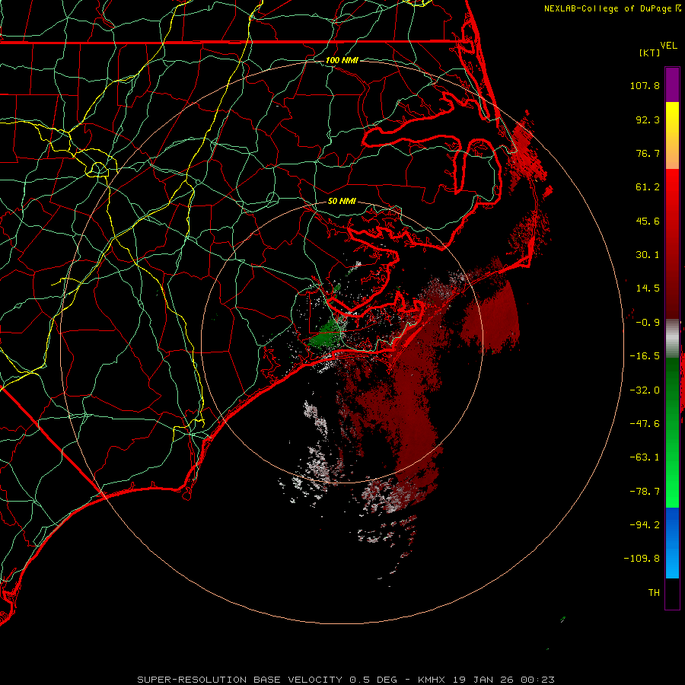Pick the black TH segment of color bar
The height and width of the screenshot is (685, 685).
tap(672, 593)
